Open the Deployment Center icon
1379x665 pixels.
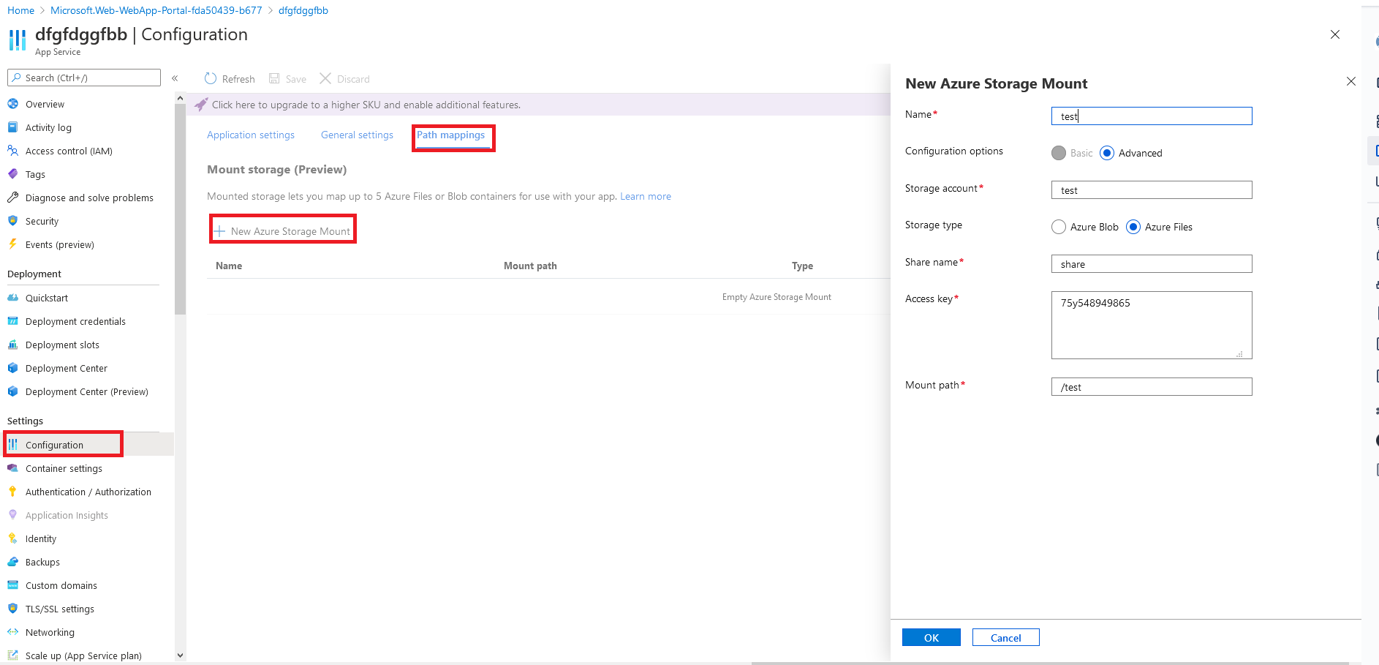[x=13, y=368]
